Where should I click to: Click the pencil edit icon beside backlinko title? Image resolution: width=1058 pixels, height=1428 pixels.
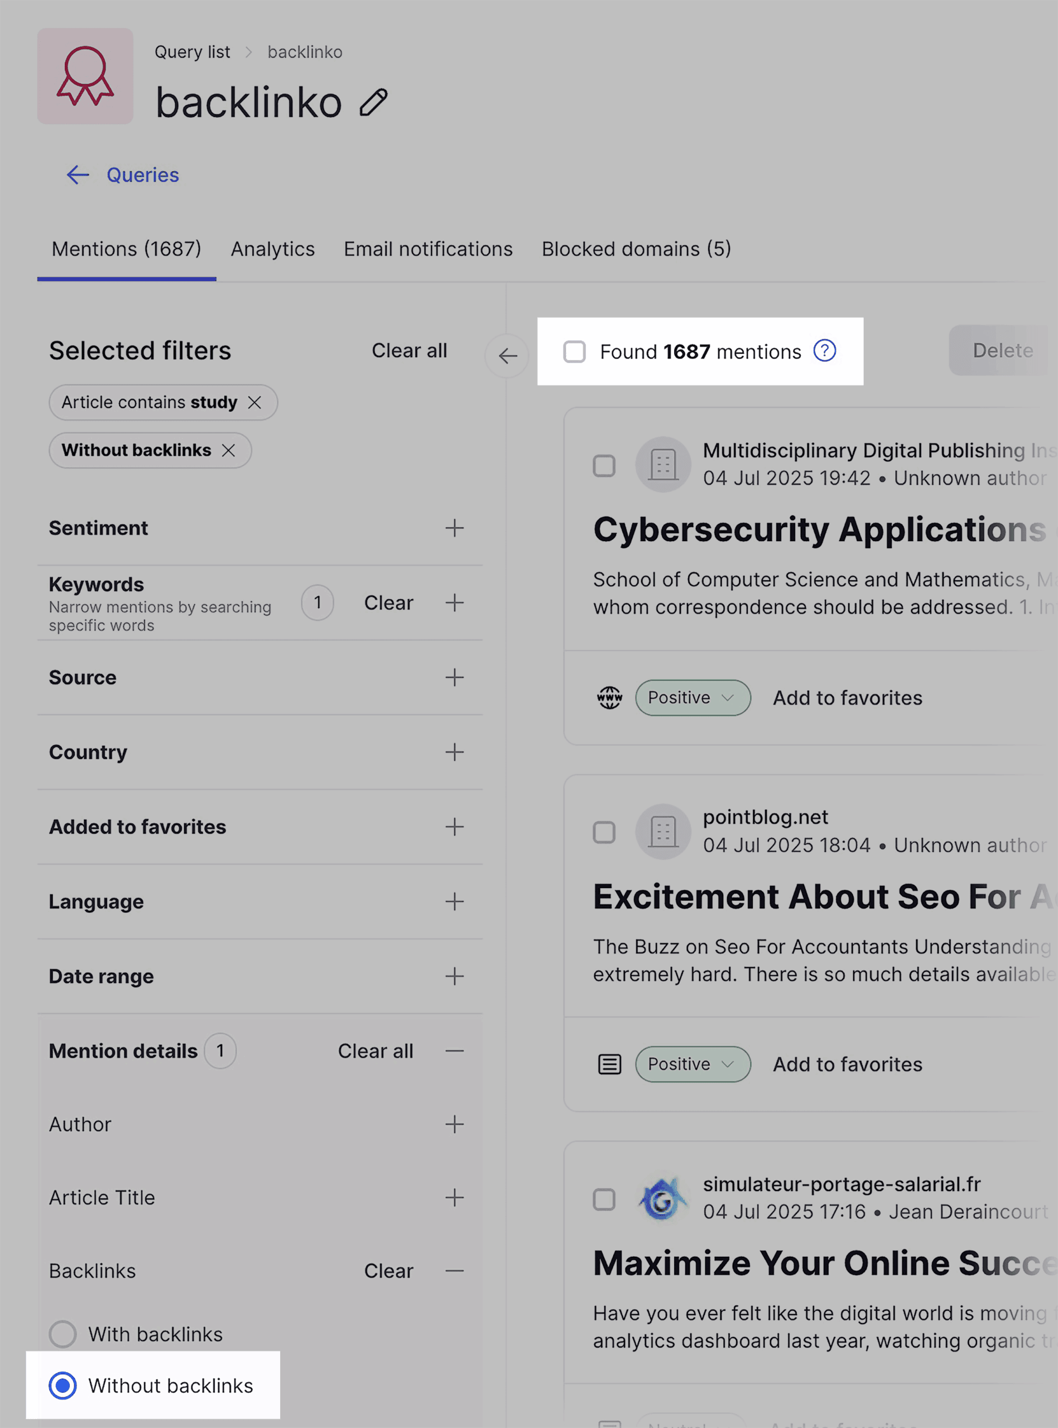pos(374,103)
